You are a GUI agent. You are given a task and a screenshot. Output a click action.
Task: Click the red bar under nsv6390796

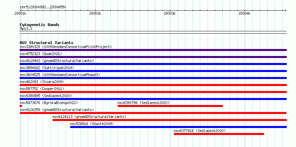coord(170,106)
